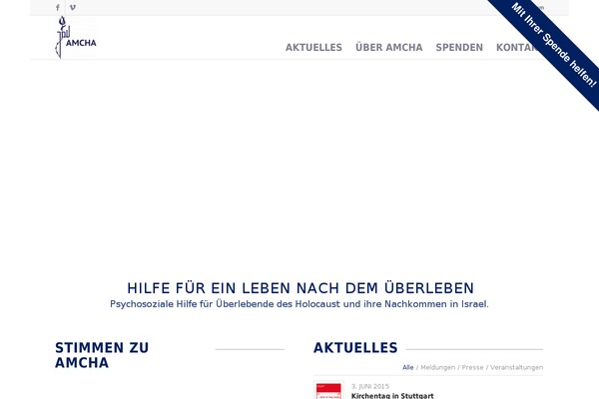Select the 'Alle' news filter

407,367
